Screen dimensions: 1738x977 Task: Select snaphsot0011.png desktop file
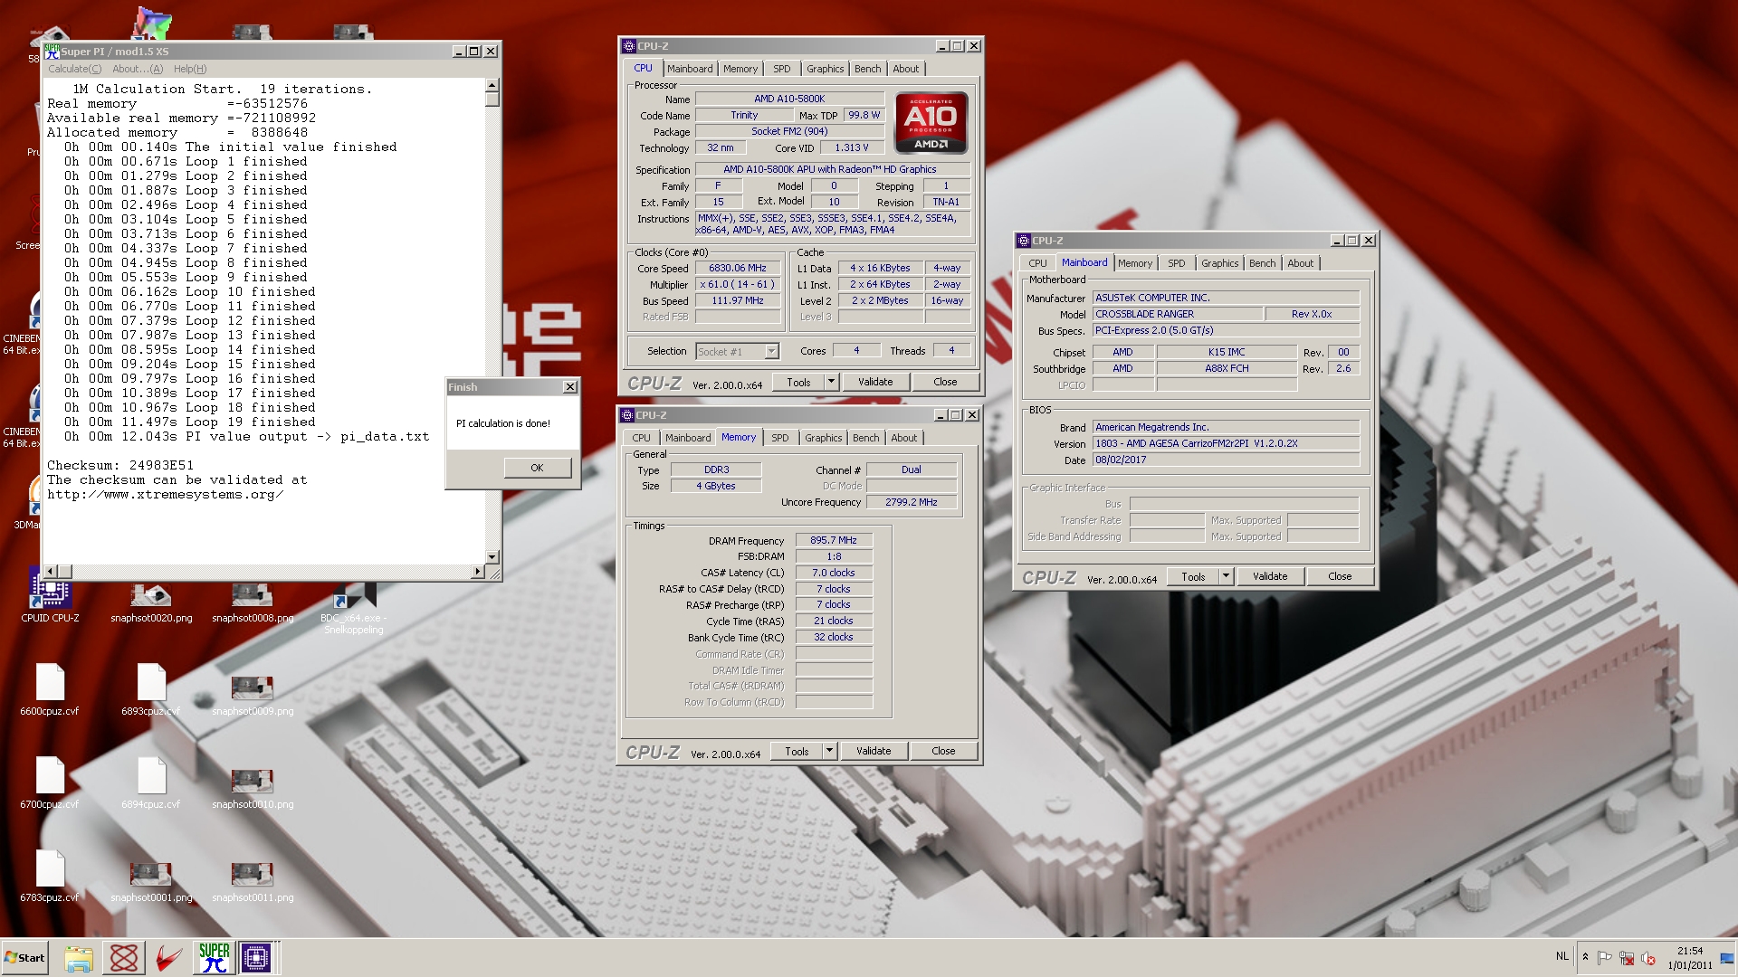coord(253,882)
